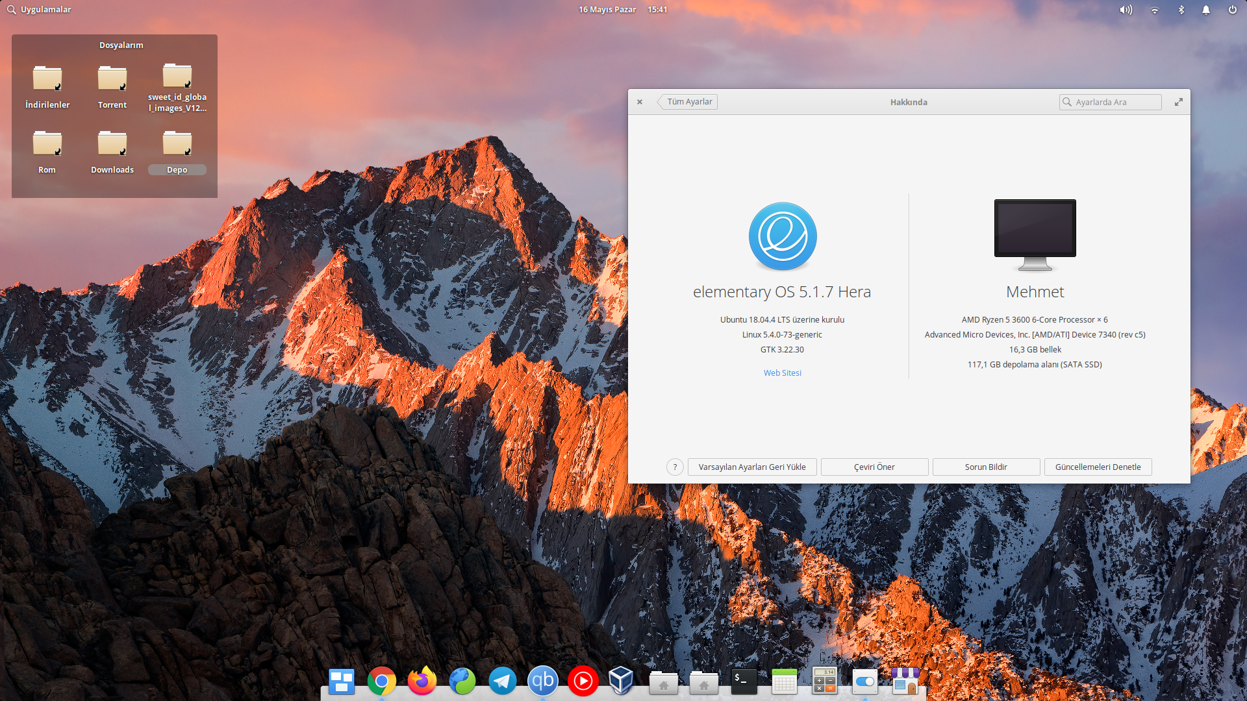The height and width of the screenshot is (701, 1247).
Task: Open YouTube Music from the dock
Action: [583, 682]
